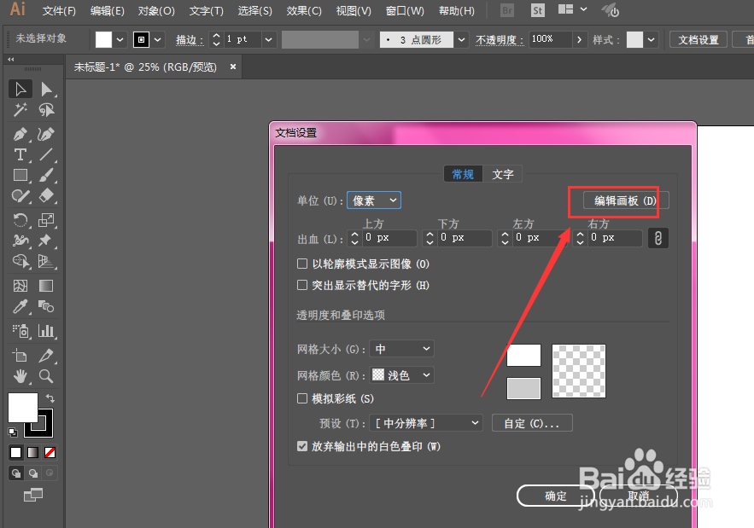The height and width of the screenshot is (528, 754).
Task: Reset to default fill and stroke
Action: 13,432
